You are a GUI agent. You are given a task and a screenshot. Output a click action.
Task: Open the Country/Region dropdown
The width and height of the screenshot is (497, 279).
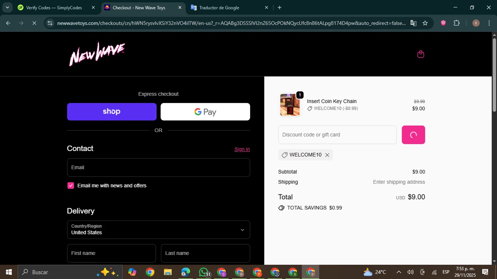coord(158,230)
